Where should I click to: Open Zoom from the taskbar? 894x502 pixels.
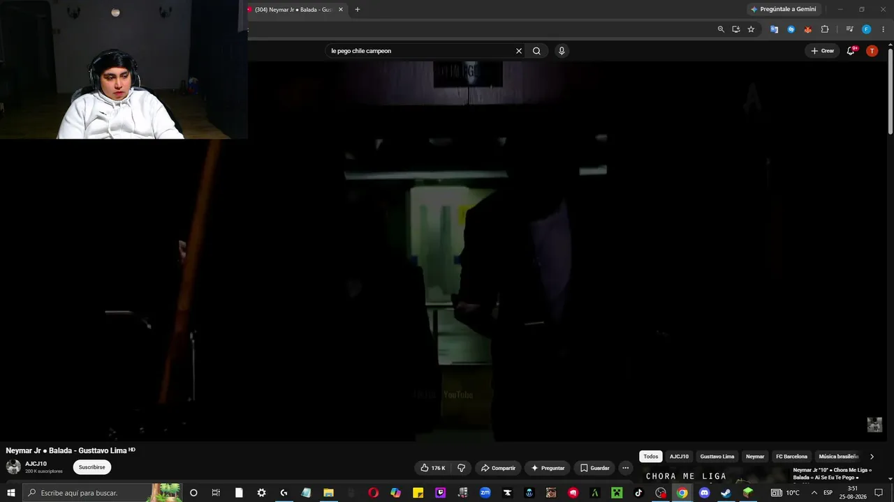pyautogui.click(x=485, y=493)
